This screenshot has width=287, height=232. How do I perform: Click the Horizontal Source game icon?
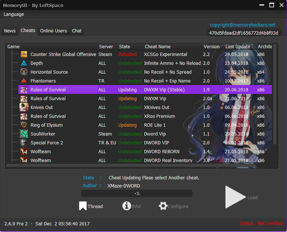point(24,72)
